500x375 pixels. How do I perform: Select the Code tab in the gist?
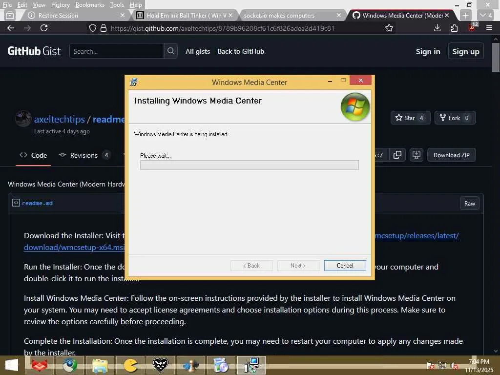click(33, 155)
